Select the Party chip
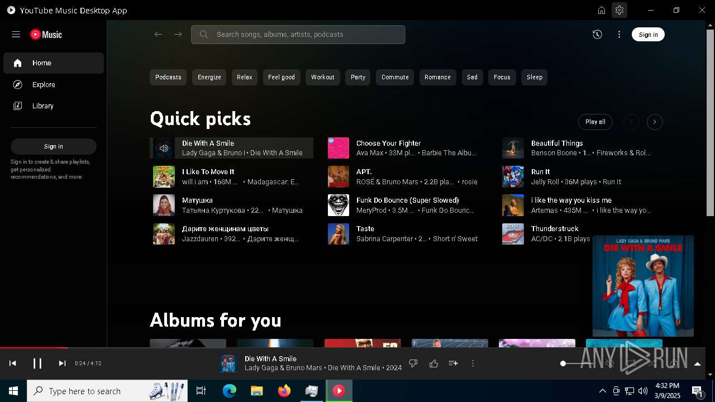Screen dimensions: 715x402 click(x=358, y=77)
